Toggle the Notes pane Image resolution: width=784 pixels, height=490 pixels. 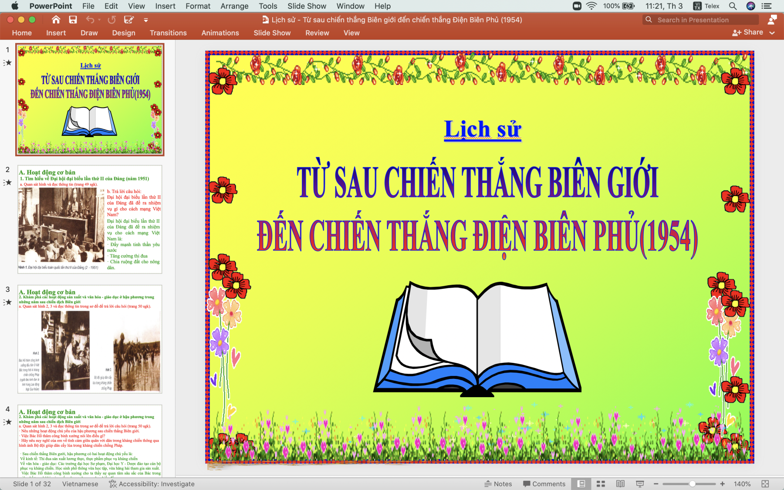coord(498,484)
